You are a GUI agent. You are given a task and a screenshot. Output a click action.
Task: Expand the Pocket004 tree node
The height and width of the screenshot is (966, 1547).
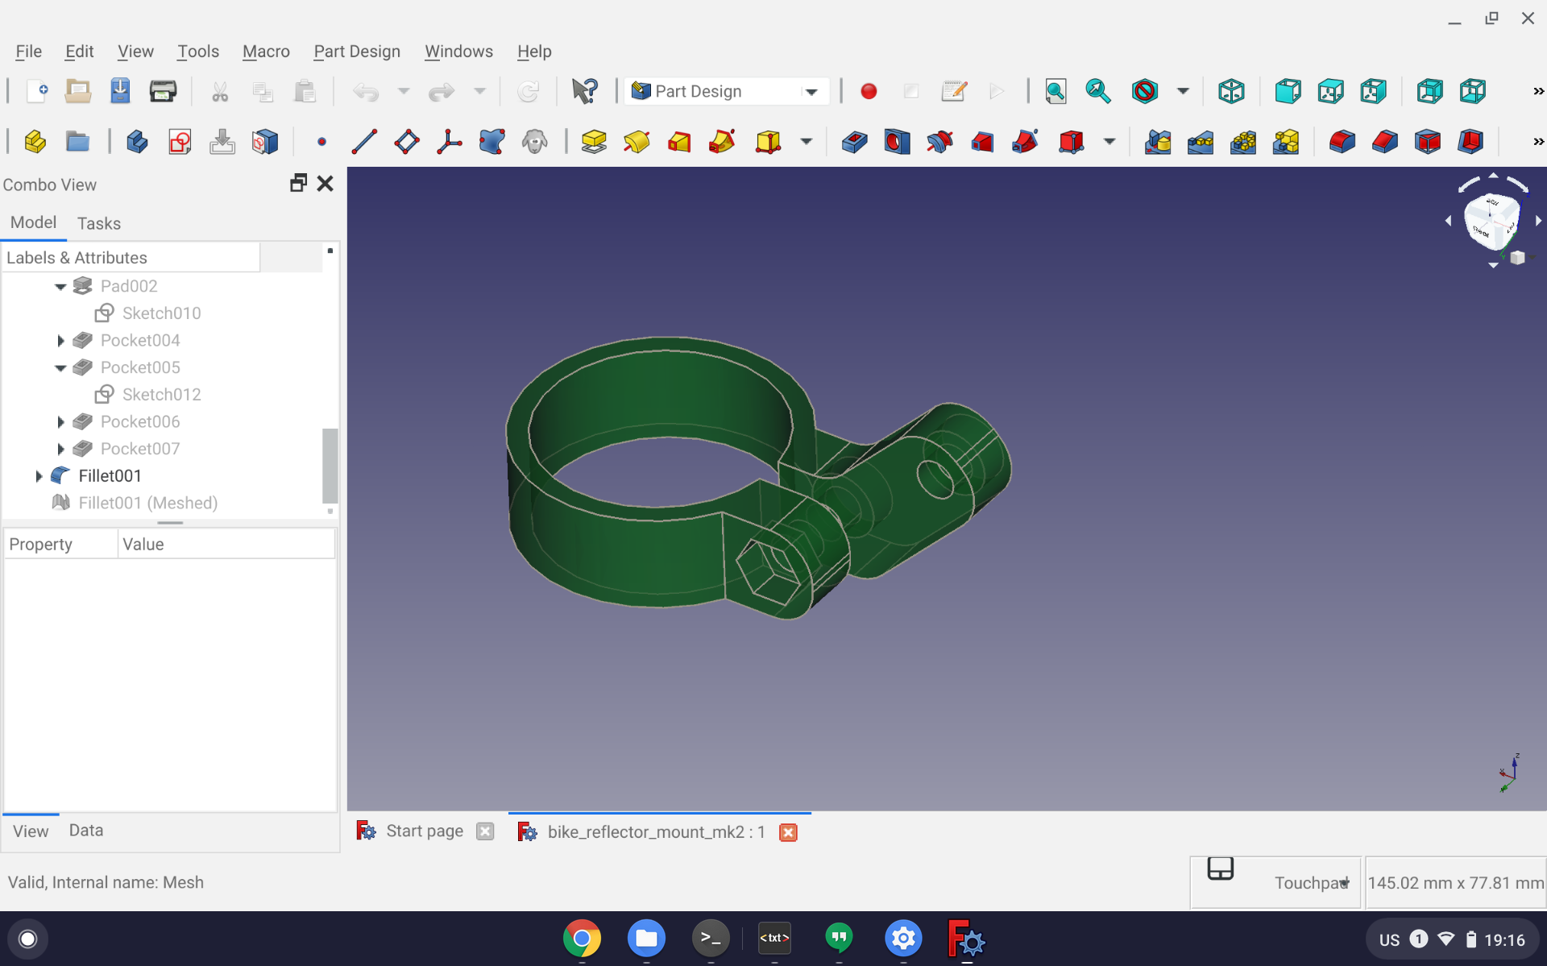pyautogui.click(x=60, y=341)
